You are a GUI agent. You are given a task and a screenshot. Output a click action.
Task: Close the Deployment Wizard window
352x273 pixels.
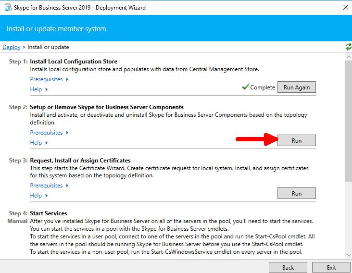346,7
